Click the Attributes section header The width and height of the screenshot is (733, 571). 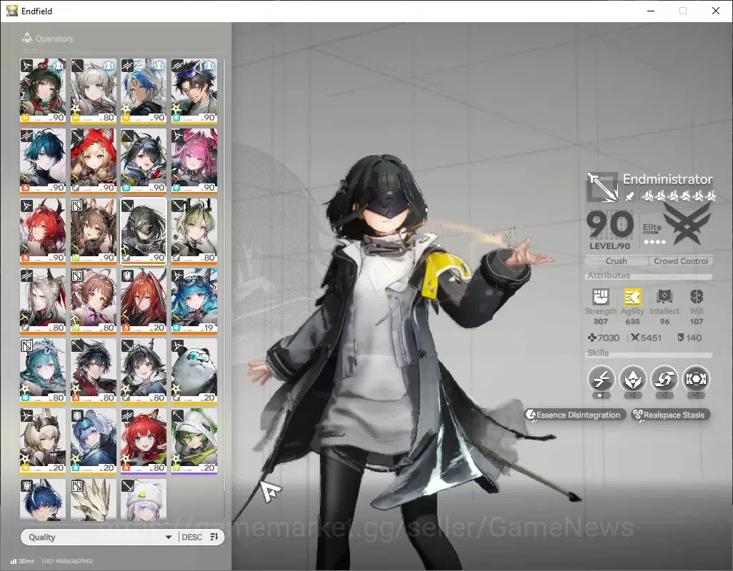click(x=609, y=276)
